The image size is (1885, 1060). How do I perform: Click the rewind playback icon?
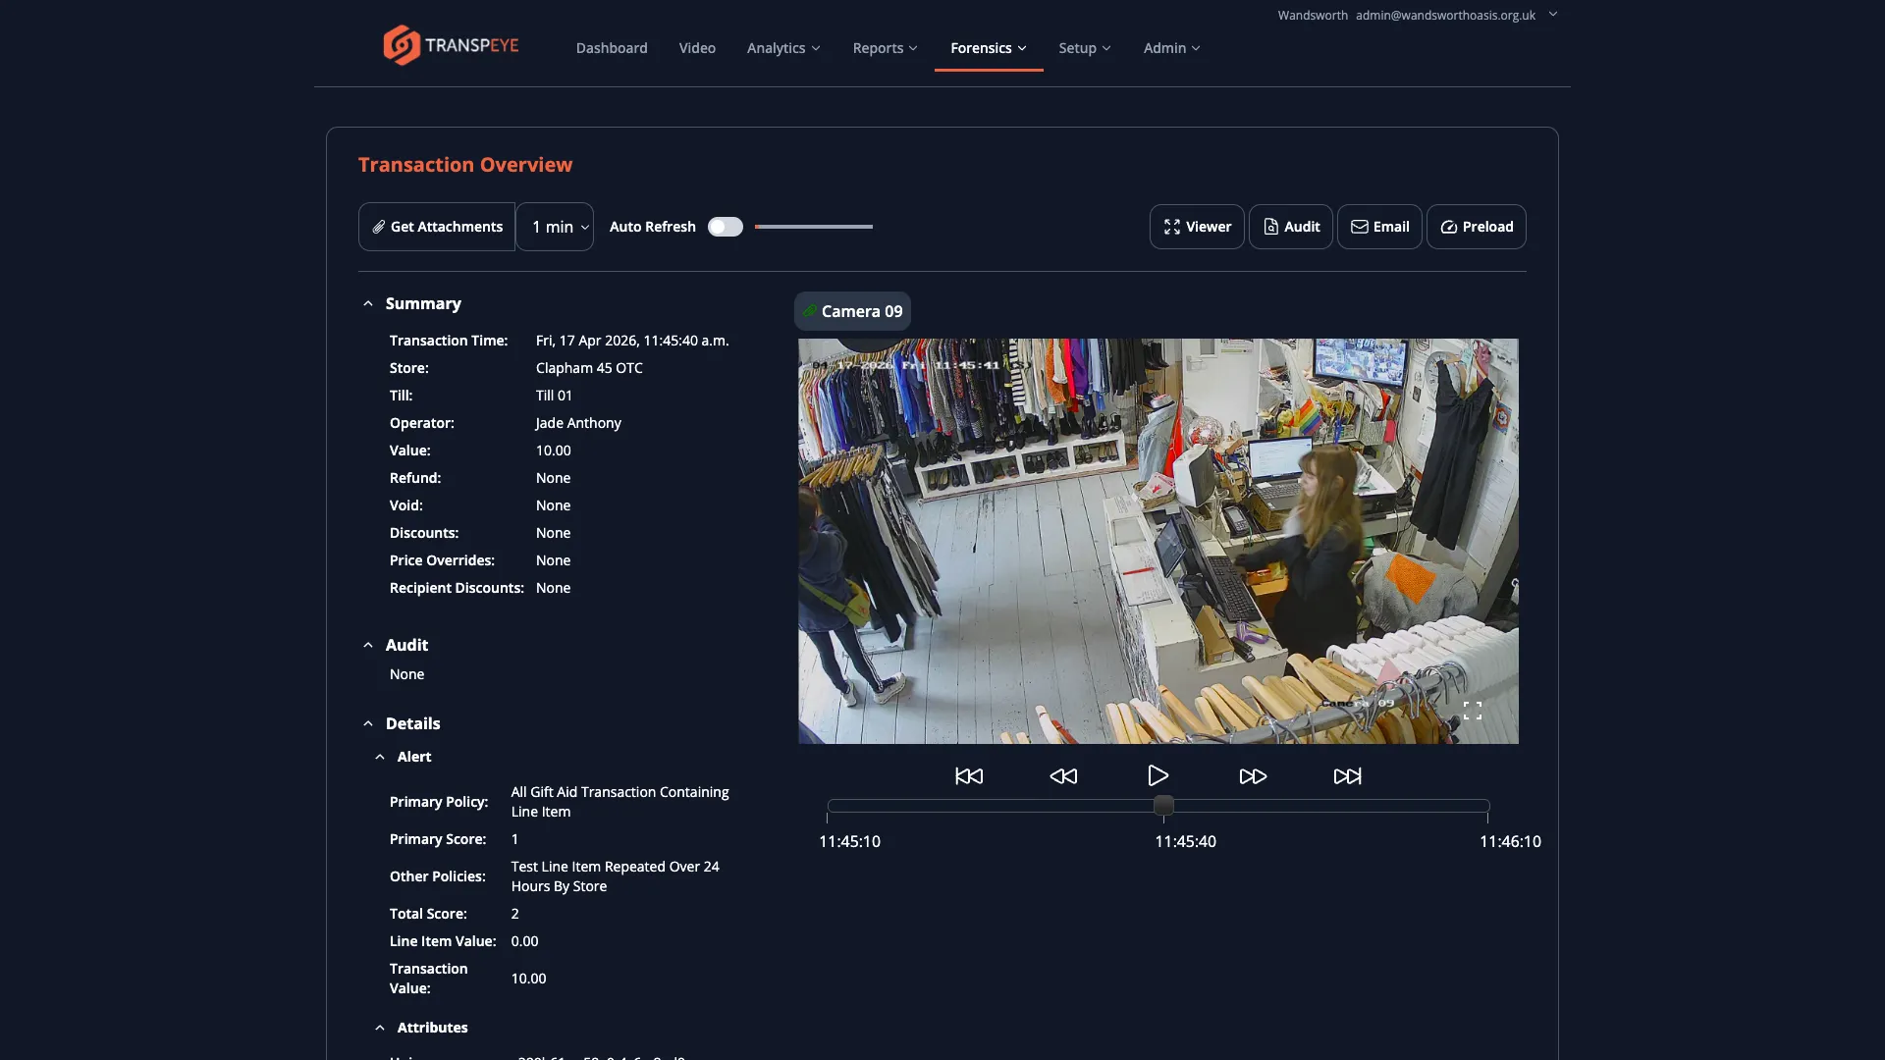click(x=1063, y=775)
